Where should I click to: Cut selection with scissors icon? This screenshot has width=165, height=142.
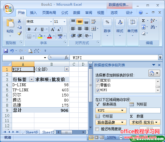19,21
